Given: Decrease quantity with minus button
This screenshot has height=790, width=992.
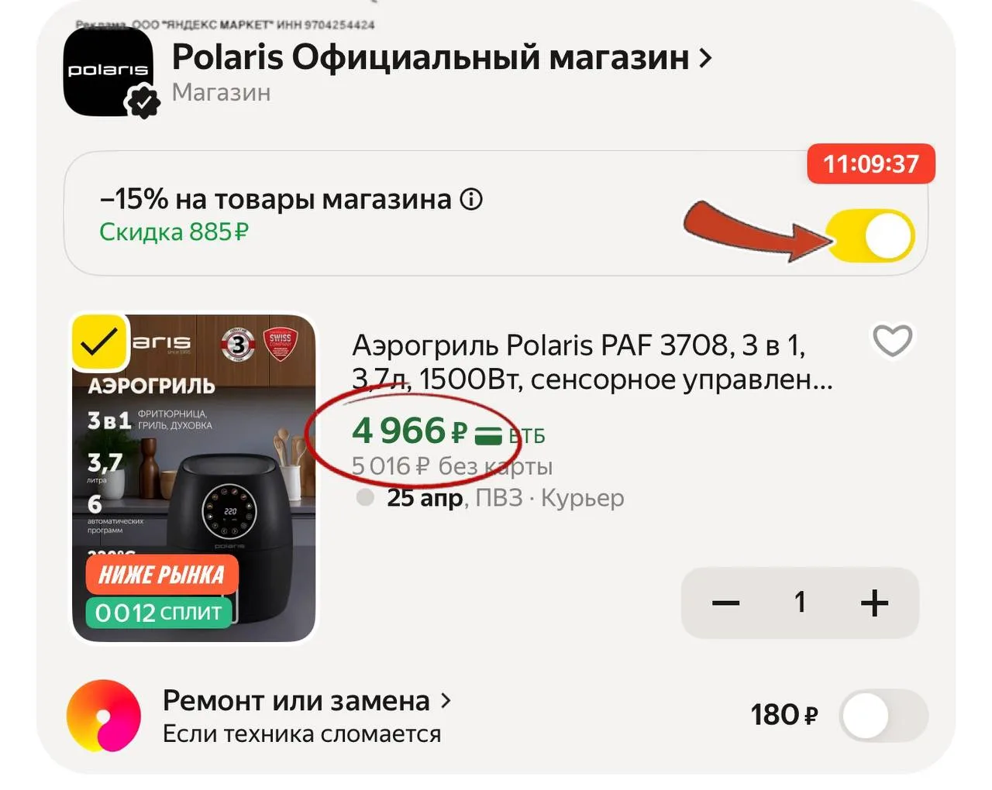Looking at the screenshot, I should [725, 603].
